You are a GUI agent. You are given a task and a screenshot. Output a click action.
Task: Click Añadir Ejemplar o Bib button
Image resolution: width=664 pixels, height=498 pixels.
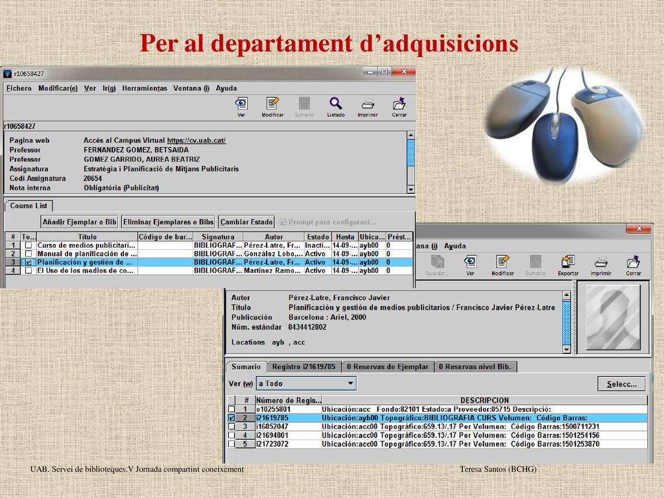(x=79, y=222)
